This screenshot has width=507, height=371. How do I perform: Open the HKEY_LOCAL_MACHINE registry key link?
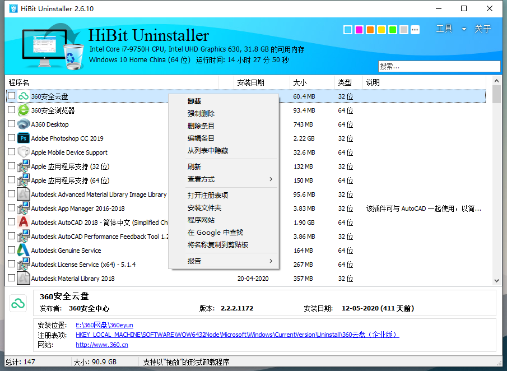(x=238, y=335)
